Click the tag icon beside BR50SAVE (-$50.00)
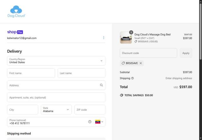Screen dimensions: 202x140 (x=136, y=41)
